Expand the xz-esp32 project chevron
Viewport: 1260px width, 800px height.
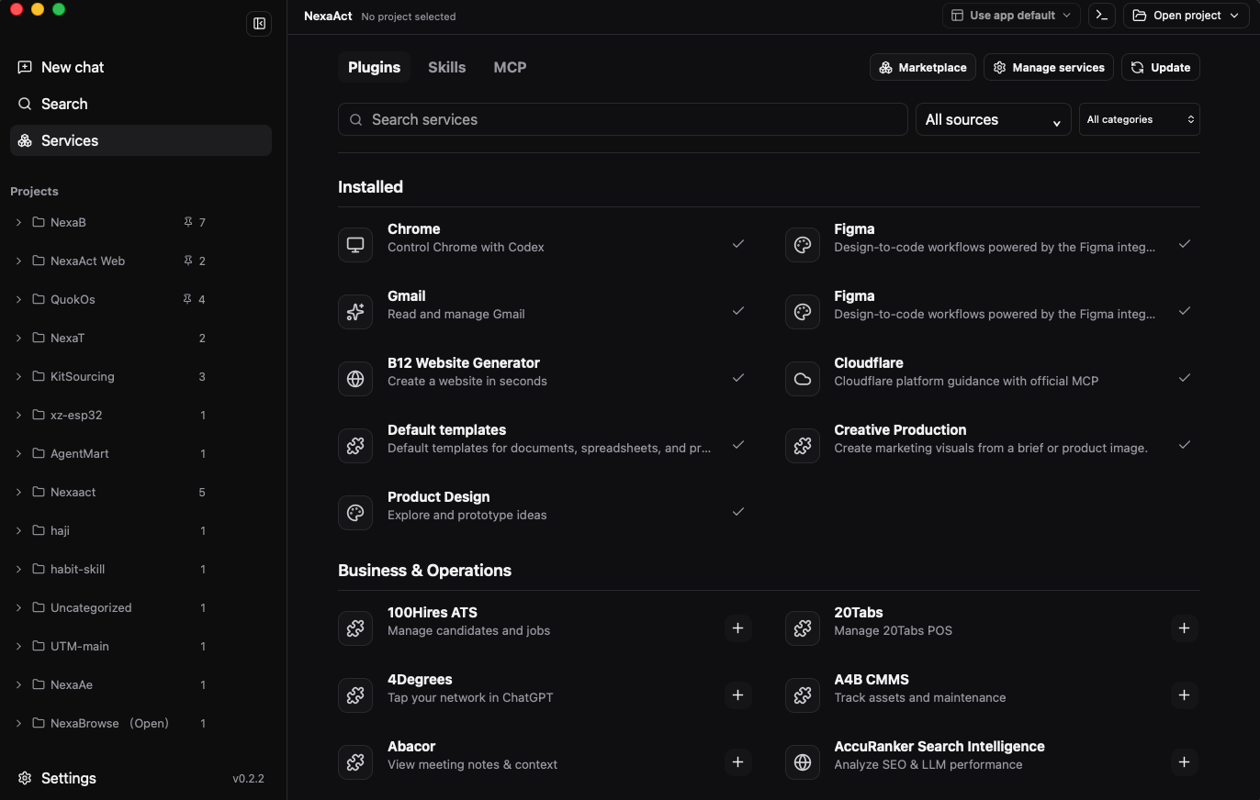(x=18, y=415)
